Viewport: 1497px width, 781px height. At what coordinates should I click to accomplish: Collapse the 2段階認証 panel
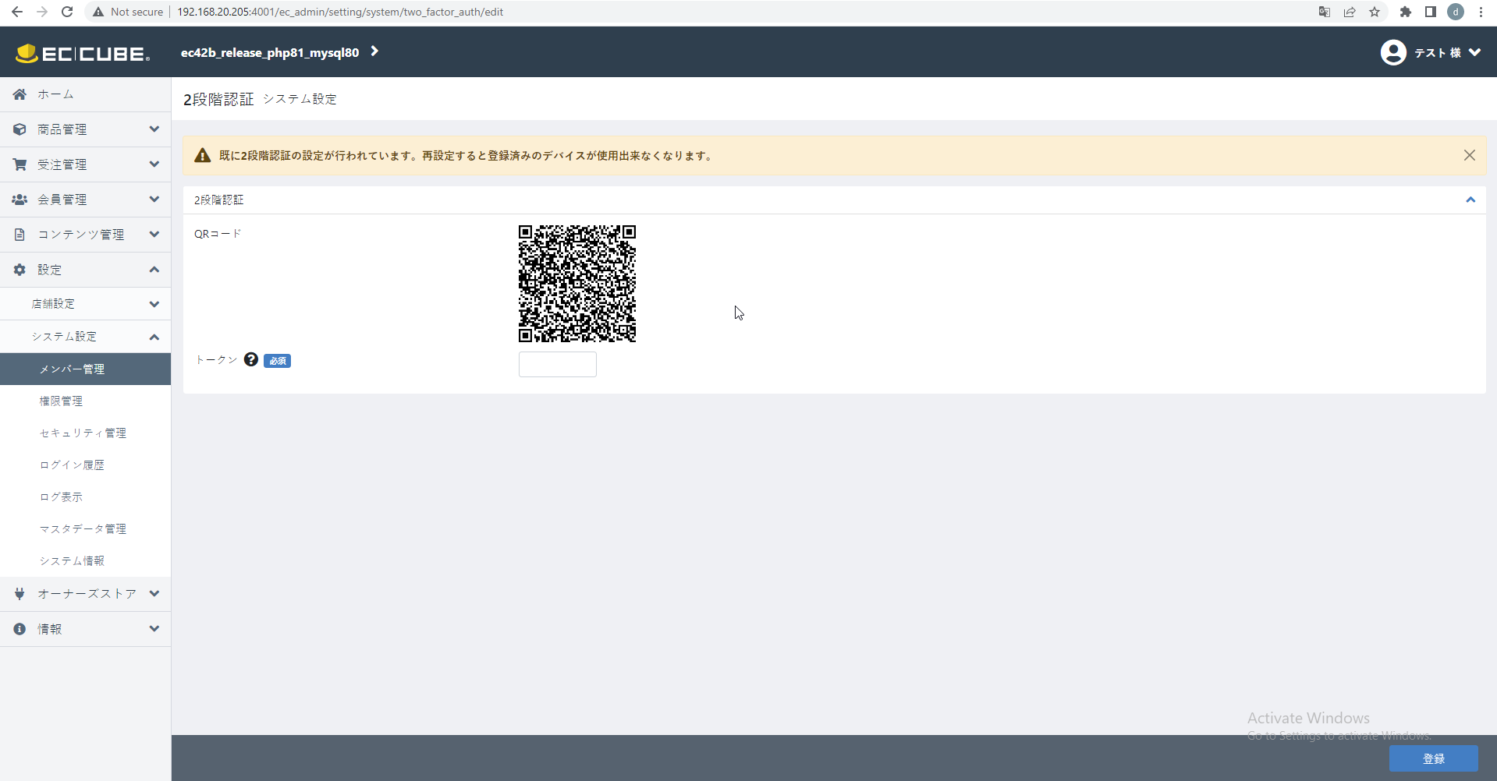(x=1470, y=200)
